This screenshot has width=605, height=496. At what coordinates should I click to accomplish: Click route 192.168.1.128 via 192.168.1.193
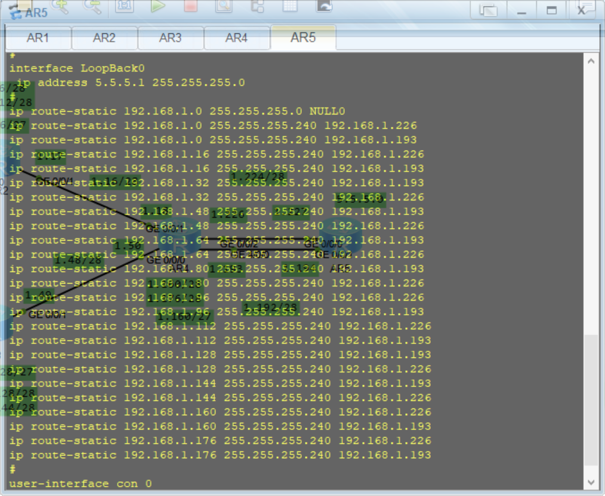(220, 355)
